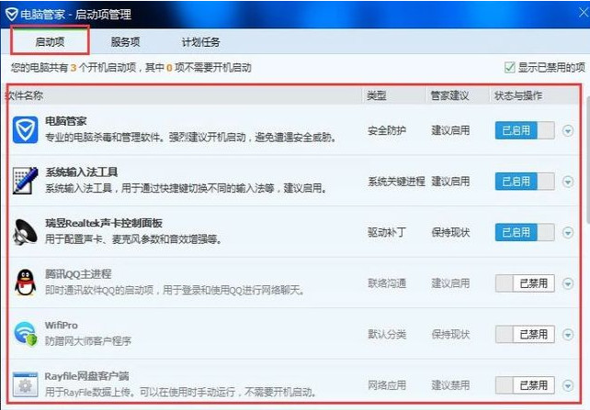Viewport: 590px width, 410px height.
Task: Click the startup items summary text
Action: pyautogui.click(x=130, y=68)
